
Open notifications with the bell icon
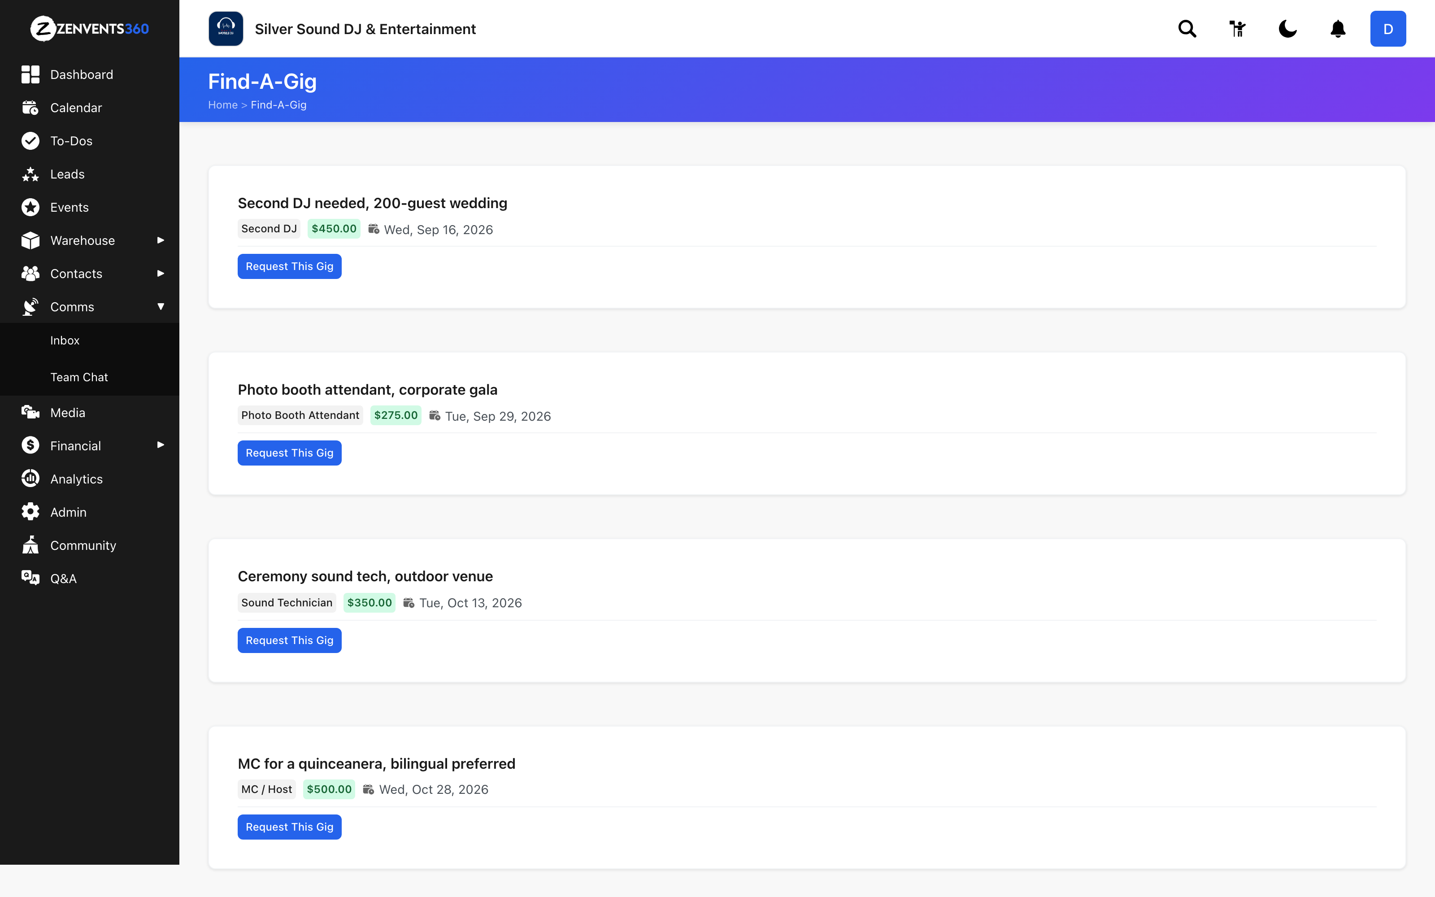(x=1338, y=28)
